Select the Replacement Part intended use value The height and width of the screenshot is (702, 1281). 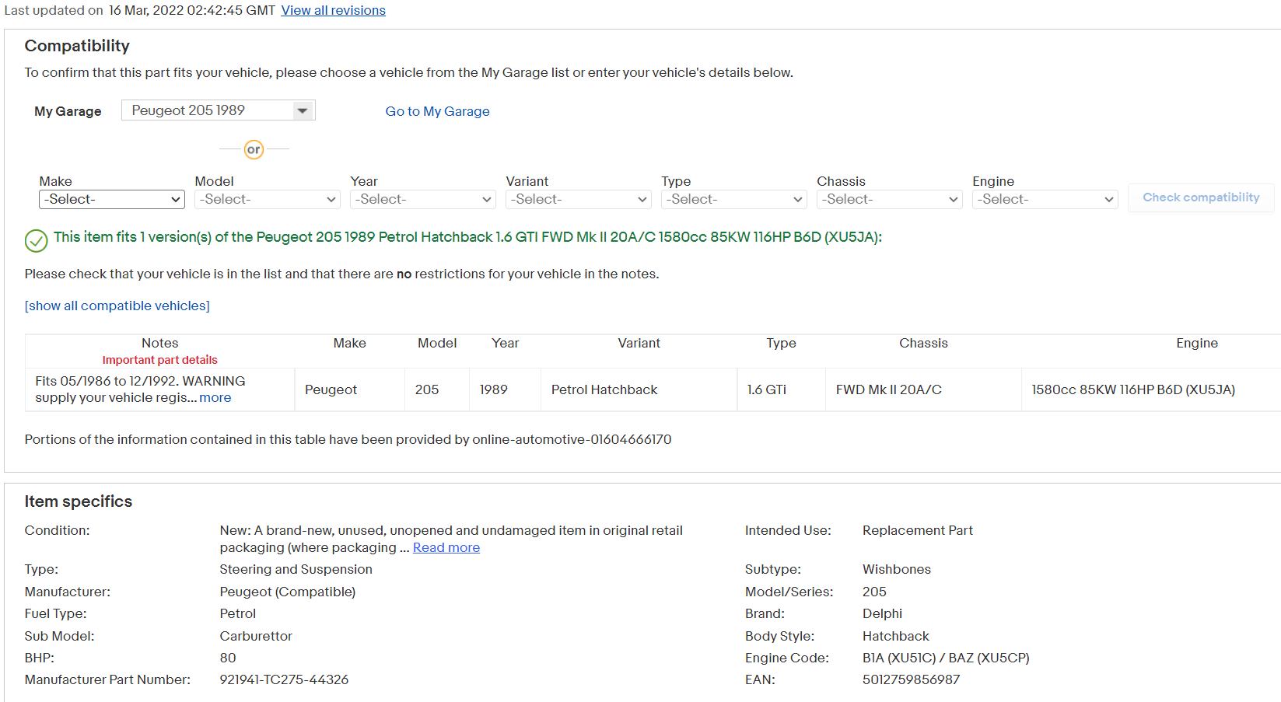point(918,530)
